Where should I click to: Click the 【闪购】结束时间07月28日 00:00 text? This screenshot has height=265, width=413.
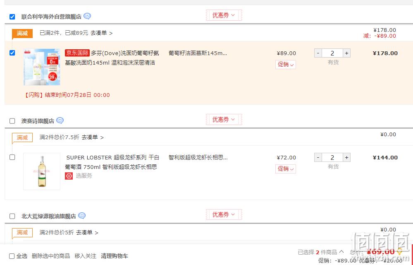pyautogui.click(x=67, y=95)
